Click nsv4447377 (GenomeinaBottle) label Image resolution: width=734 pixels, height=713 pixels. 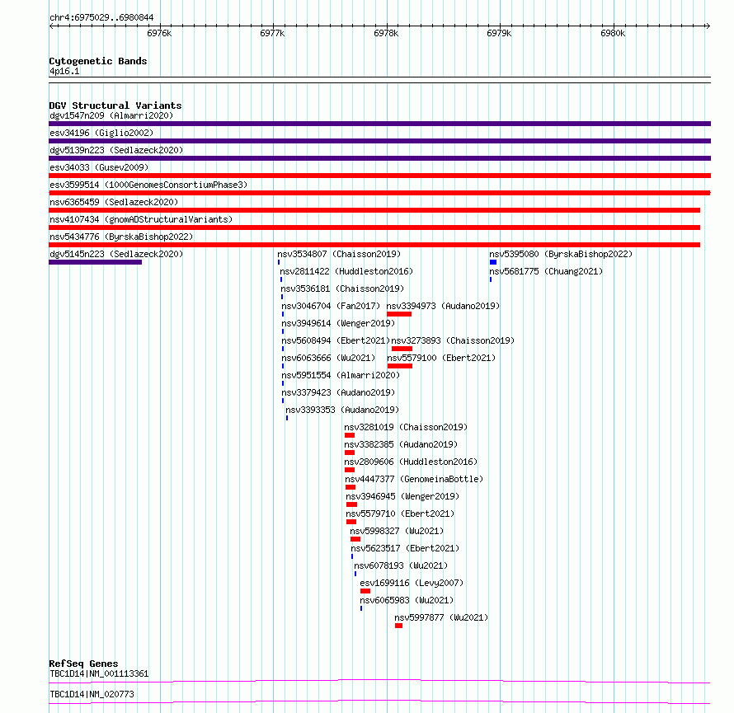point(414,479)
